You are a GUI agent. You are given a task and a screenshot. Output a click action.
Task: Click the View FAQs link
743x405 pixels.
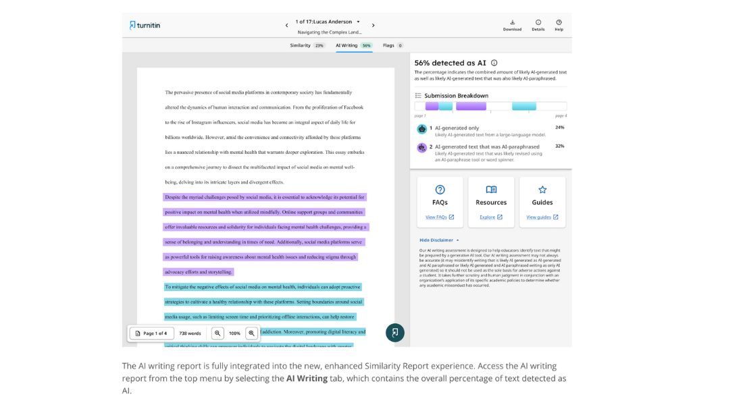[438, 217]
